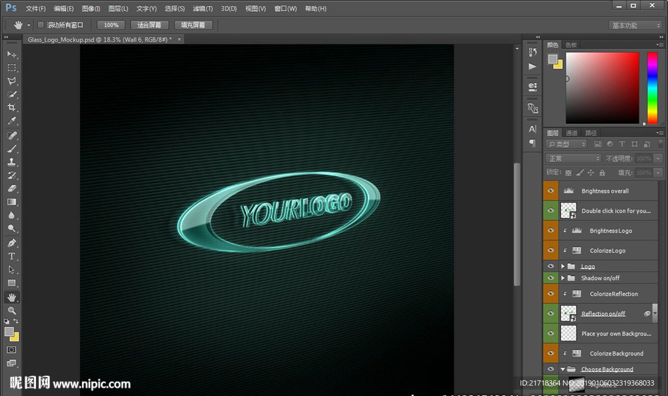
Task: Select the Horizontal Type tool
Action: [x=12, y=256]
